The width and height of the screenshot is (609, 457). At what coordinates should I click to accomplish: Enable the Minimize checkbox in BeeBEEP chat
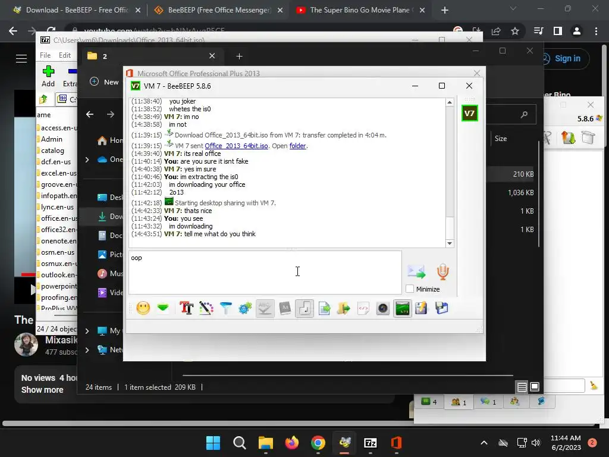(x=410, y=289)
